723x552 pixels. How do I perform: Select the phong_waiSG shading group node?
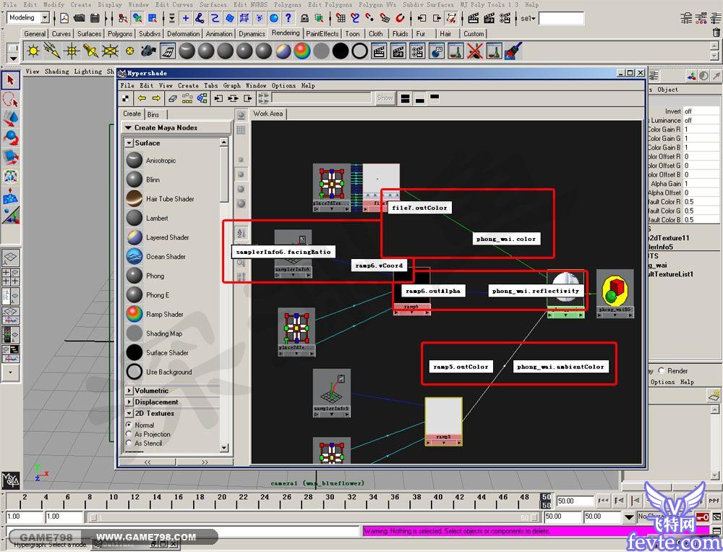tap(615, 292)
